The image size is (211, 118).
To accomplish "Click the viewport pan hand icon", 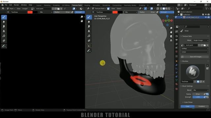I will pyautogui.click(x=171, y=32).
